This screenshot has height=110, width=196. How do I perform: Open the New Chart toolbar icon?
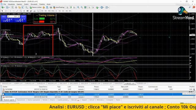2,7
